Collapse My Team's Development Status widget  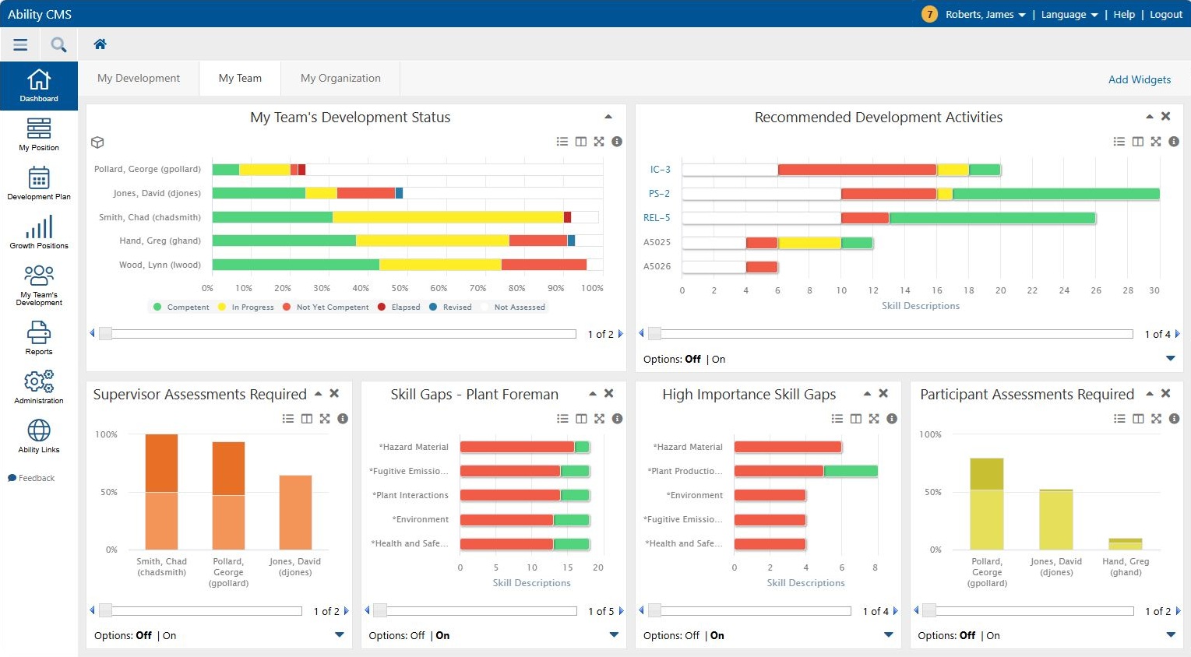(x=608, y=116)
